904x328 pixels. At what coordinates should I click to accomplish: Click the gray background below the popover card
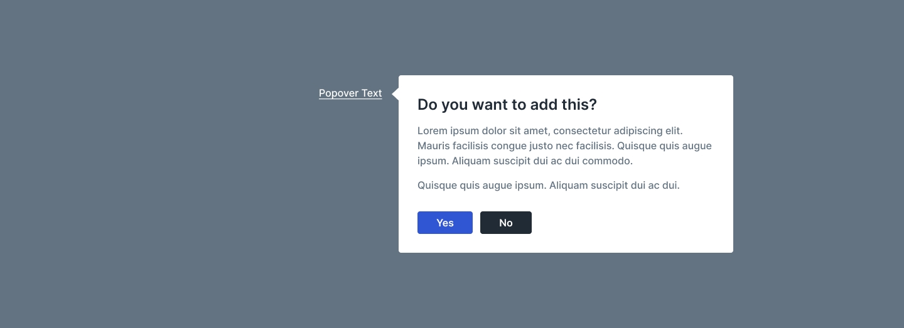tap(565, 292)
